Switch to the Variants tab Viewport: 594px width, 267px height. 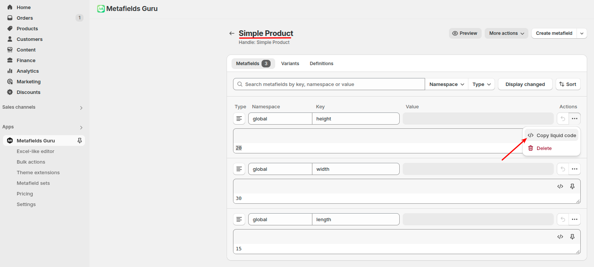[x=290, y=64]
